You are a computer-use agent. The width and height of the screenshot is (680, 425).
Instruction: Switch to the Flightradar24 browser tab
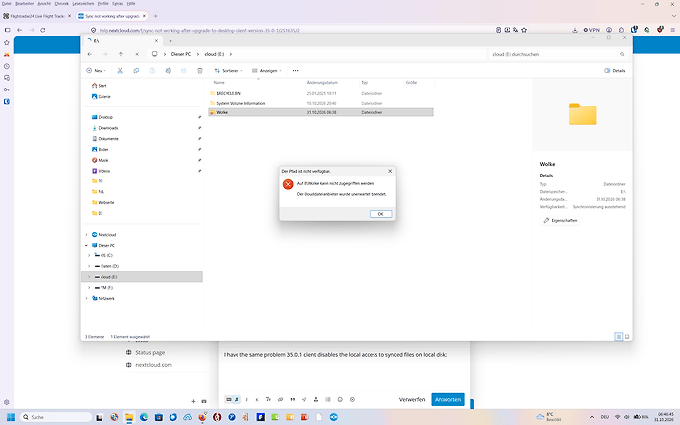(37, 16)
